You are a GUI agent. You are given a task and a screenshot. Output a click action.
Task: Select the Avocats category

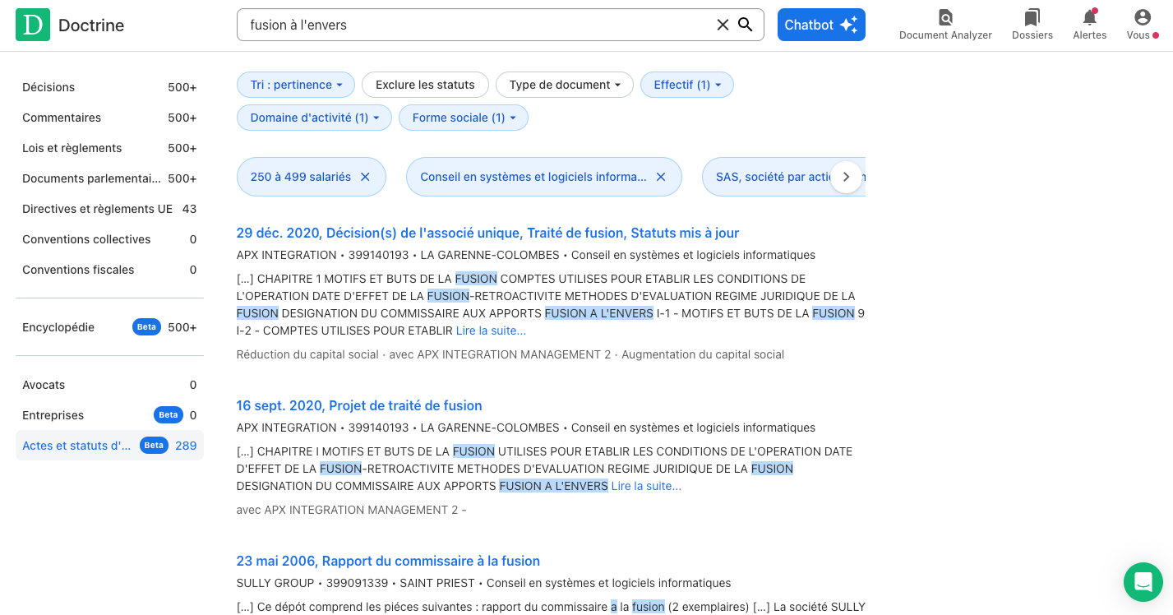(x=109, y=385)
